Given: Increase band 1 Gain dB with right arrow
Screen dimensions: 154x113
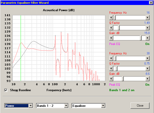Looking at the screenshot, I should (x=147, y=38).
